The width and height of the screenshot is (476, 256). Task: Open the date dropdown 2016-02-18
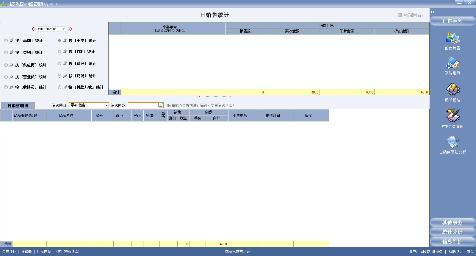click(64, 29)
